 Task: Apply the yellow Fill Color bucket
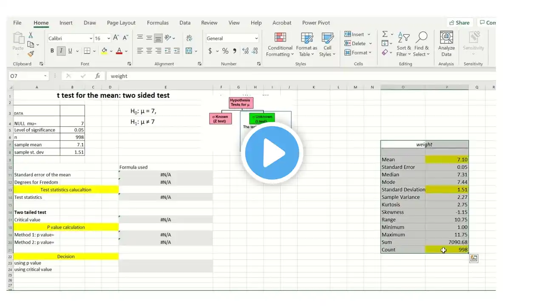[x=104, y=51]
